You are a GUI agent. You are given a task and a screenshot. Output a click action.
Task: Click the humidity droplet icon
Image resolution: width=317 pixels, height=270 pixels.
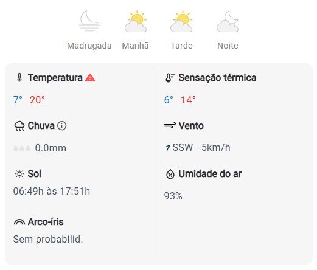[170, 174]
